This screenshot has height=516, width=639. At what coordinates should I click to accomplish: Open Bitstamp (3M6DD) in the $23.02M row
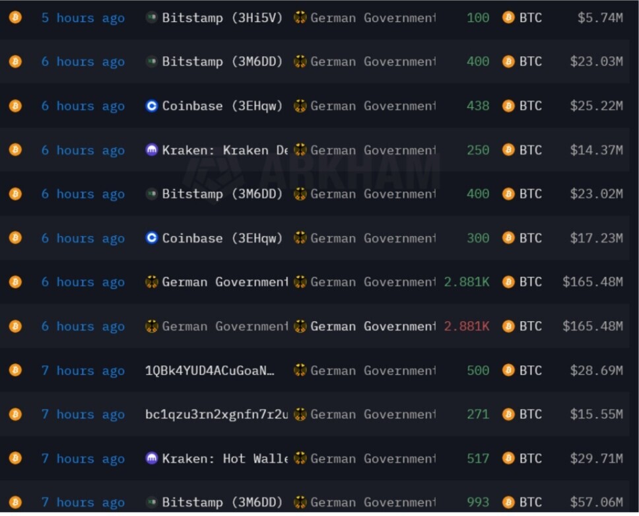(222, 194)
